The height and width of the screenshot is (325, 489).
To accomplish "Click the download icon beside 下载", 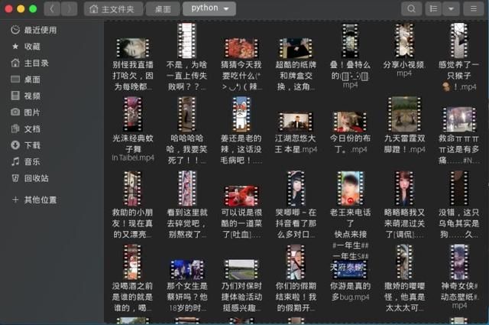I will (15, 145).
